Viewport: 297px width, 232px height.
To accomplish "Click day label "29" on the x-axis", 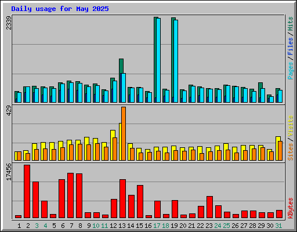I will coord(261,226).
